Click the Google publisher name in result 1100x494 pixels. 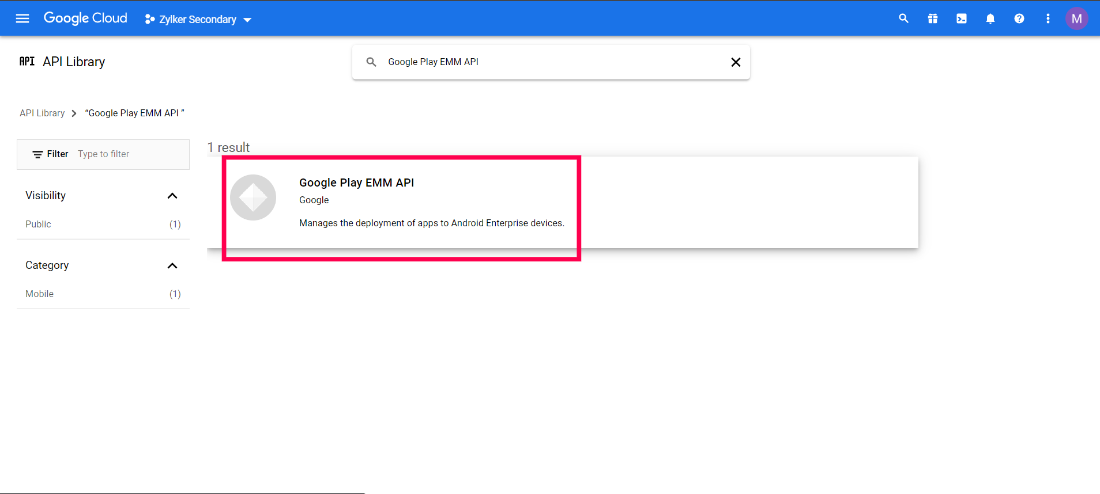click(x=314, y=200)
